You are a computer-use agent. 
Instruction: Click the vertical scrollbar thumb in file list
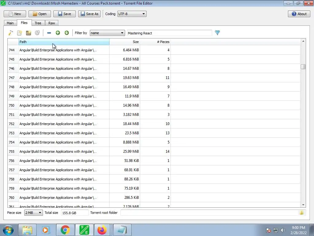point(303,67)
